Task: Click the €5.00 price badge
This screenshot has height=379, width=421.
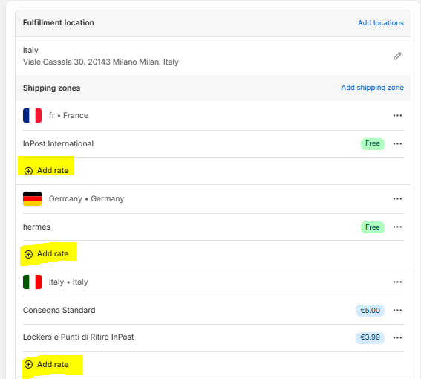Action: coord(370,311)
